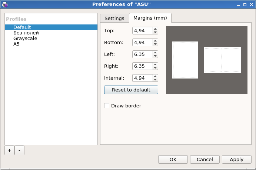
Task: Decrease the Right margin value
Action: point(155,68)
